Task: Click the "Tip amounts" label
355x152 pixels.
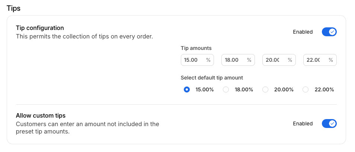Action: (196, 48)
